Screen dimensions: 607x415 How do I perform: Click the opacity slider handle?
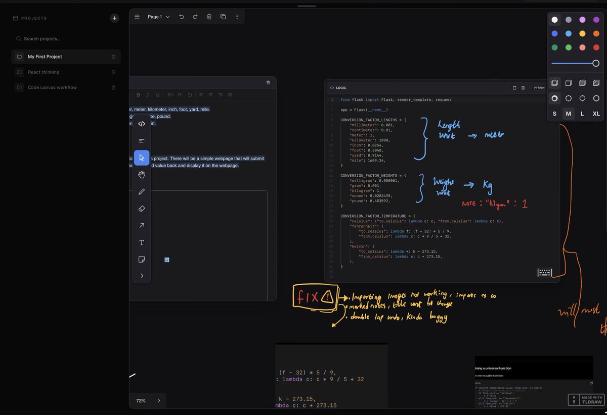coord(596,63)
